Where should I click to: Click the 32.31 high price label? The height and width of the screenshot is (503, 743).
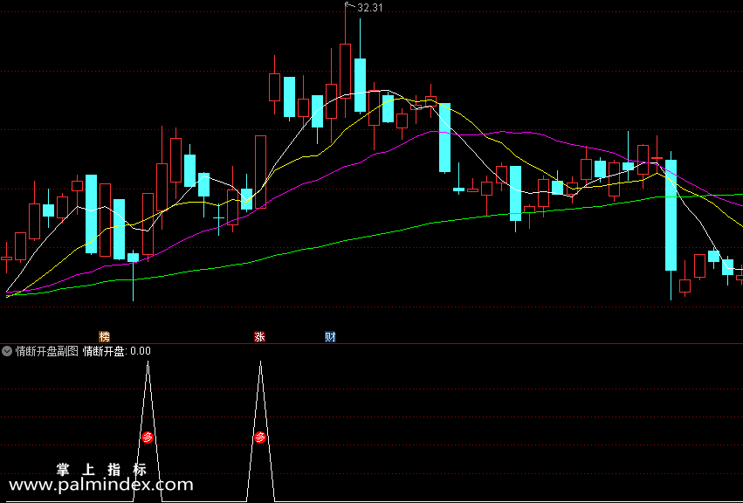[369, 8]
